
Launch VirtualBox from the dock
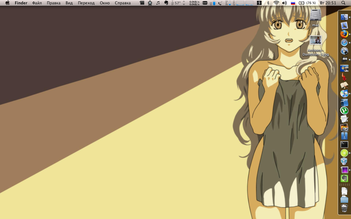click(x=344, y=161)
